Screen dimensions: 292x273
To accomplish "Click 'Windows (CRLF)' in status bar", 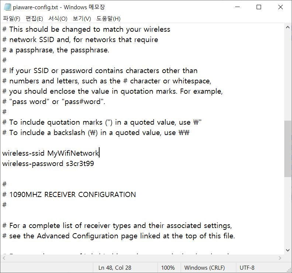I will click(205, 268).
